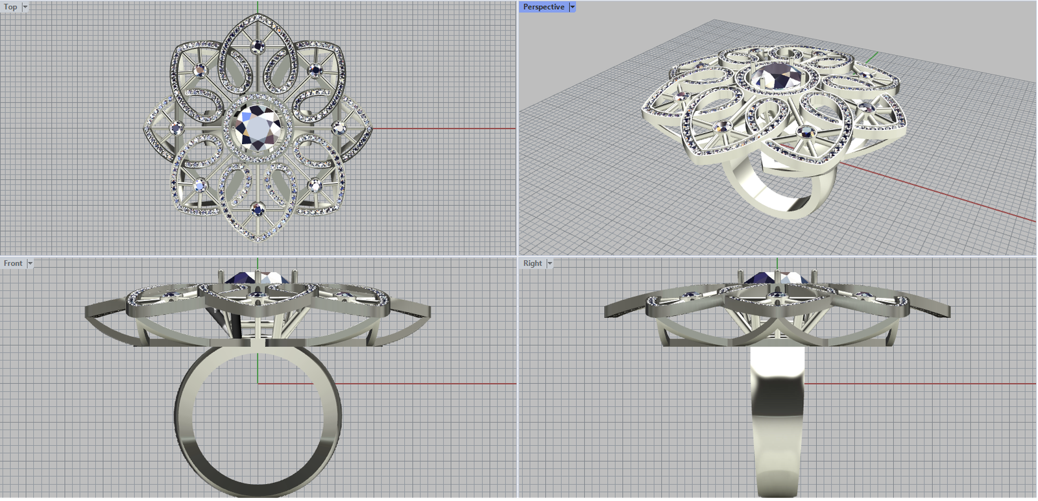
Task: Click the red axis line in Right view
Action: 921,384
